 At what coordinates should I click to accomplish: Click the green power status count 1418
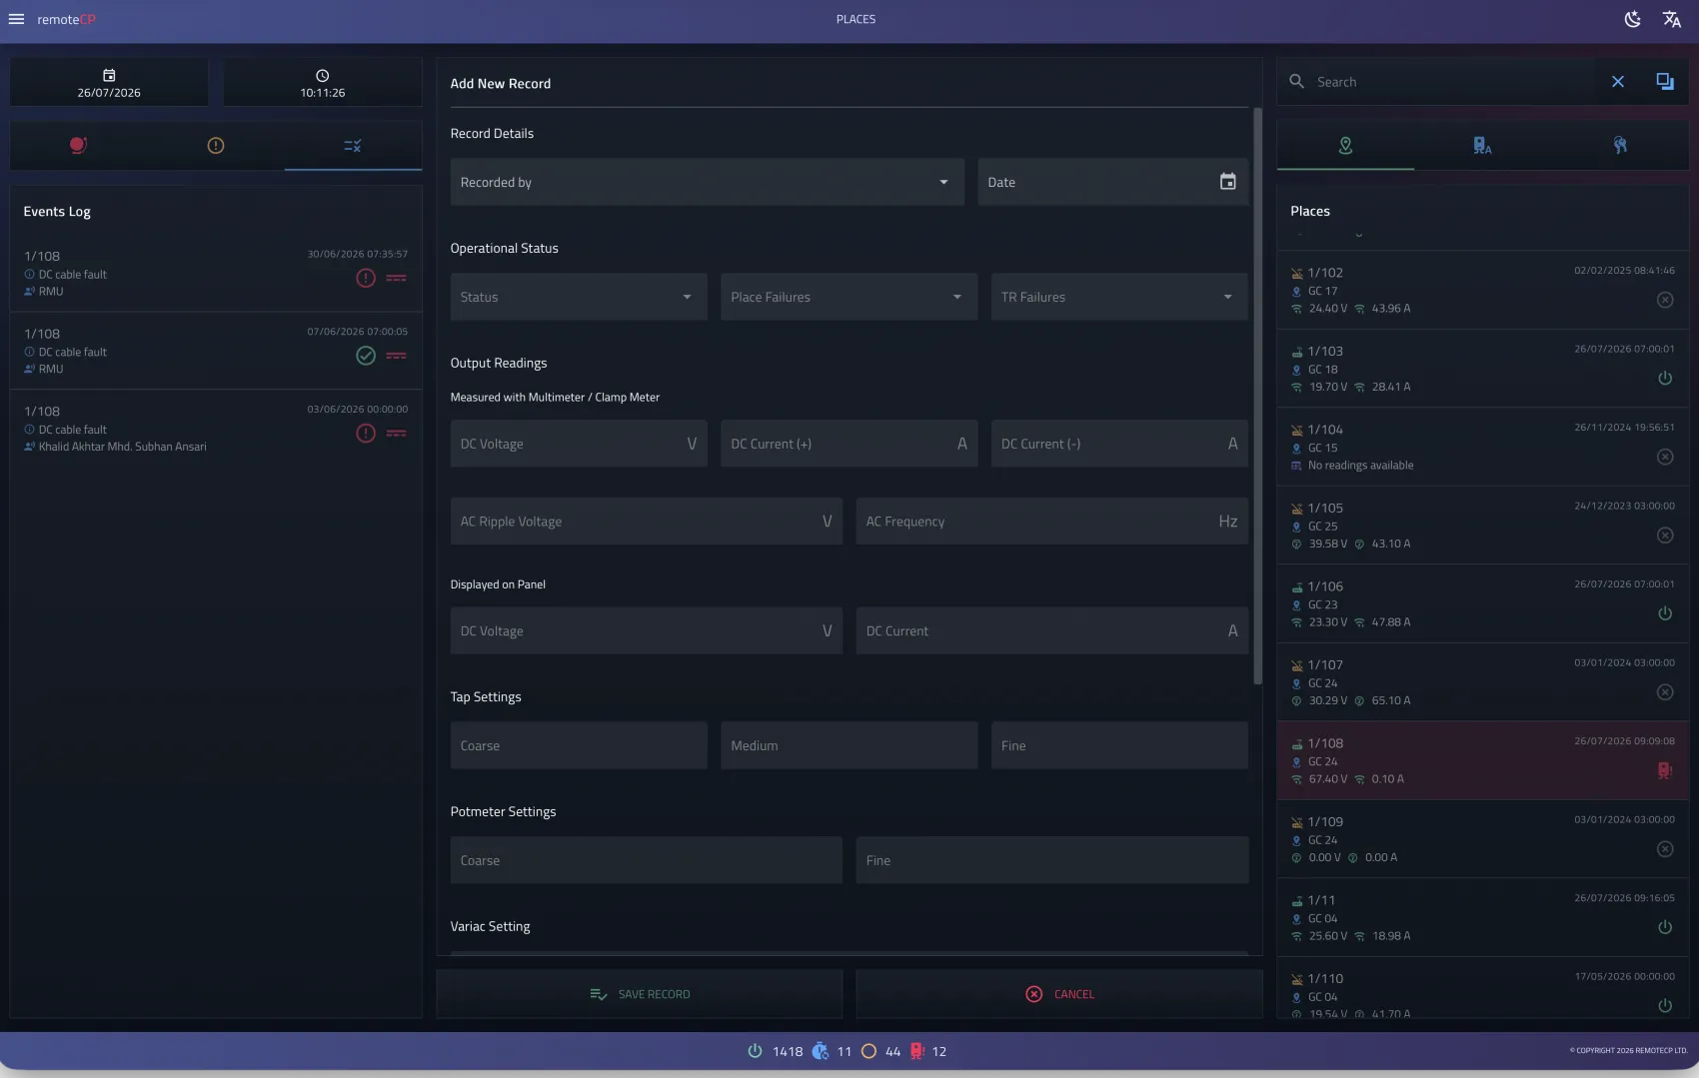[x=776, y=1051]
